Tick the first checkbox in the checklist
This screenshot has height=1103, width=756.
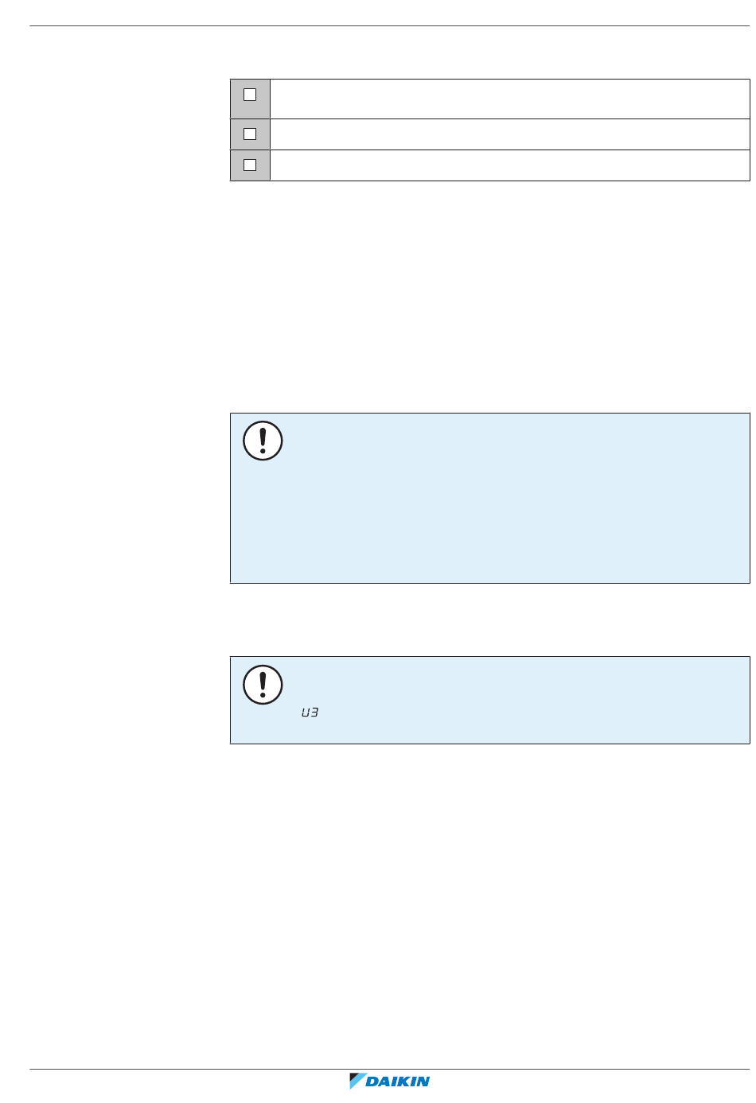click(249, 95)
